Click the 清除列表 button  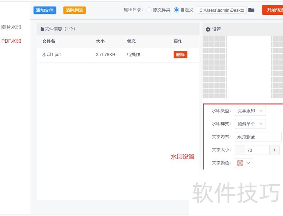tap(74, 10)
